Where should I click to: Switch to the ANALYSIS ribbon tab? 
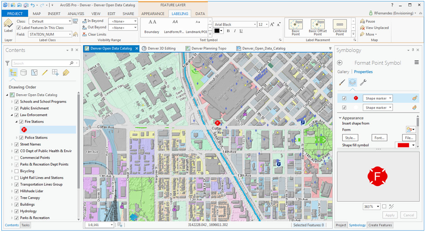[x=76, y=13]
